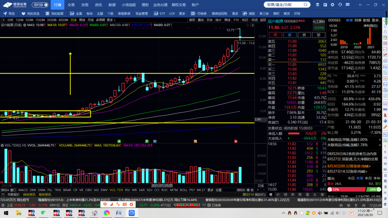Click the input method 中 icon
This screenshot has height=218, width=388.
click(105, 204)
